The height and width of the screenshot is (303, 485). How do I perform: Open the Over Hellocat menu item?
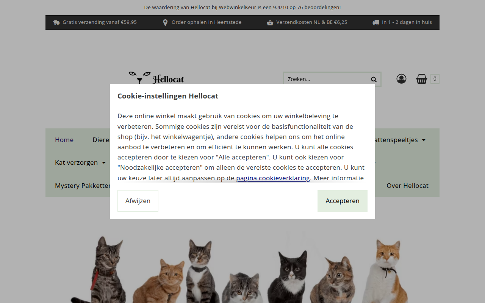pyautogui.click(x=407, y=186)
